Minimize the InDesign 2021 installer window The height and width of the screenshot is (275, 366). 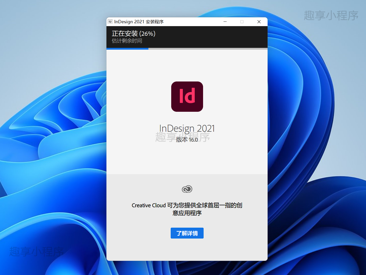tap(225, 22)
